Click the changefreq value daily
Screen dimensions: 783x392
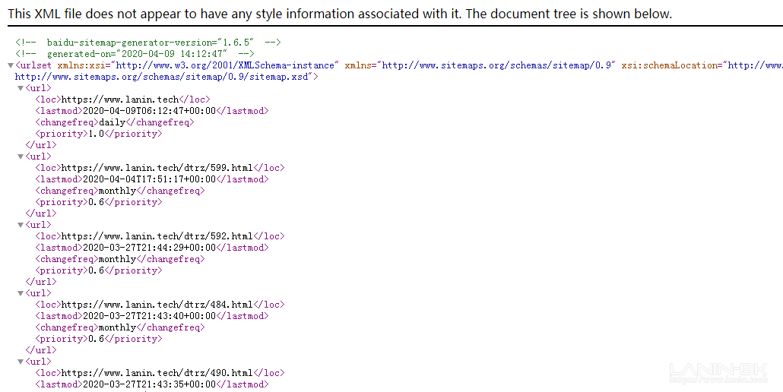point(113,122)
